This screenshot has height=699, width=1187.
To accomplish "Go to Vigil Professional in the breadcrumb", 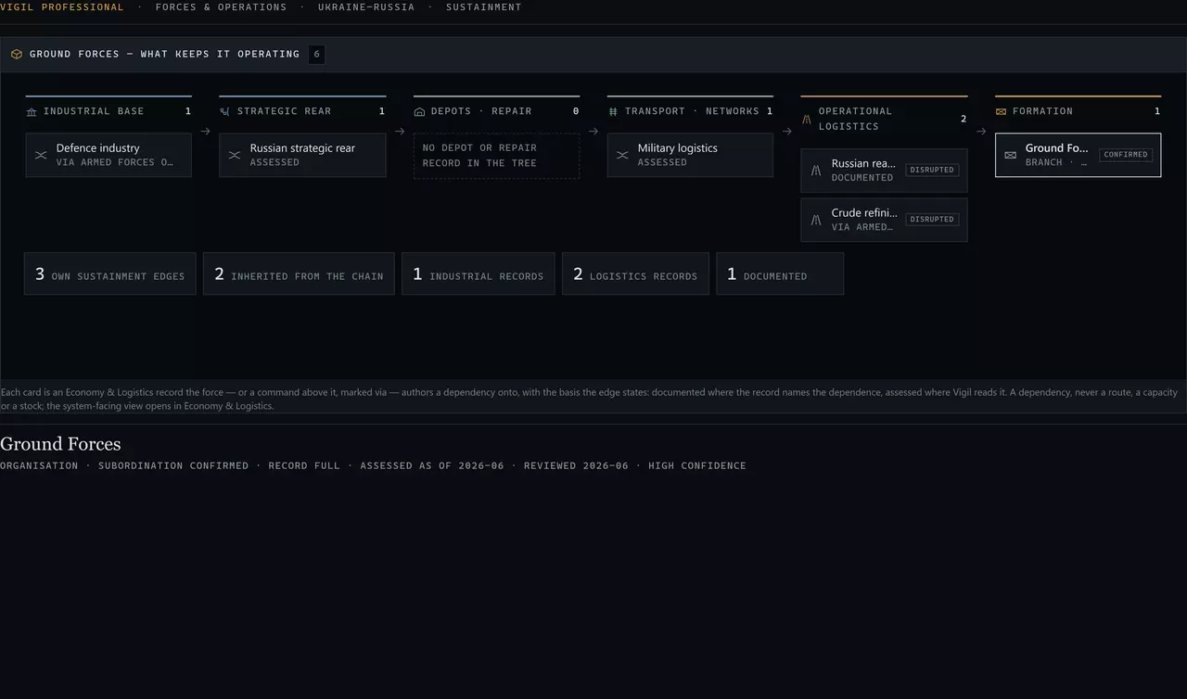I will point(62,7).
